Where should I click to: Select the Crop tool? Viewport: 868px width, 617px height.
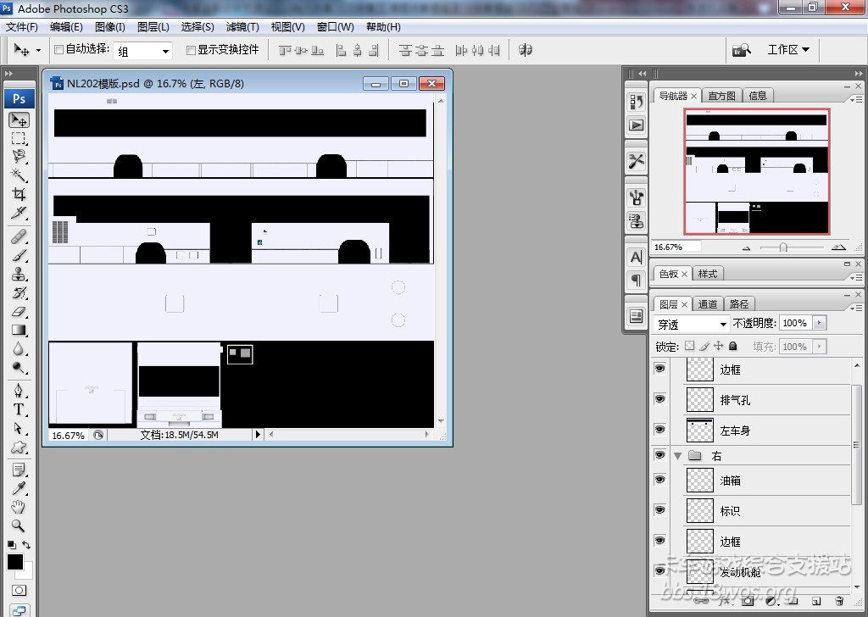(19, 194)
